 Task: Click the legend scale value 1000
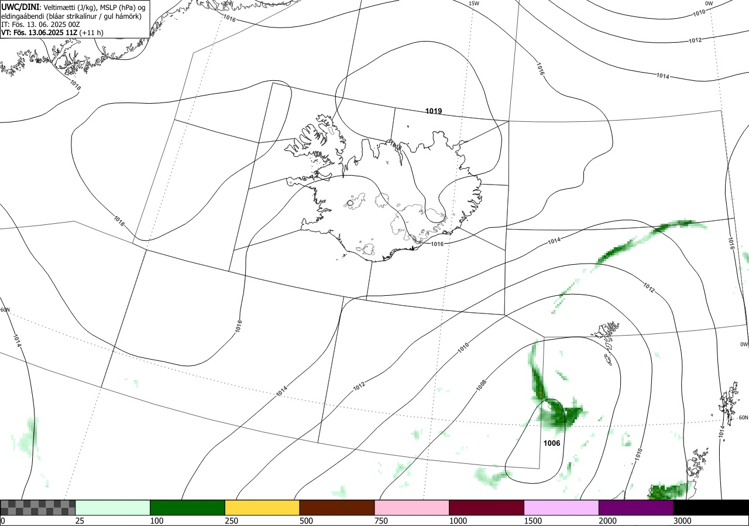[458, 521]
